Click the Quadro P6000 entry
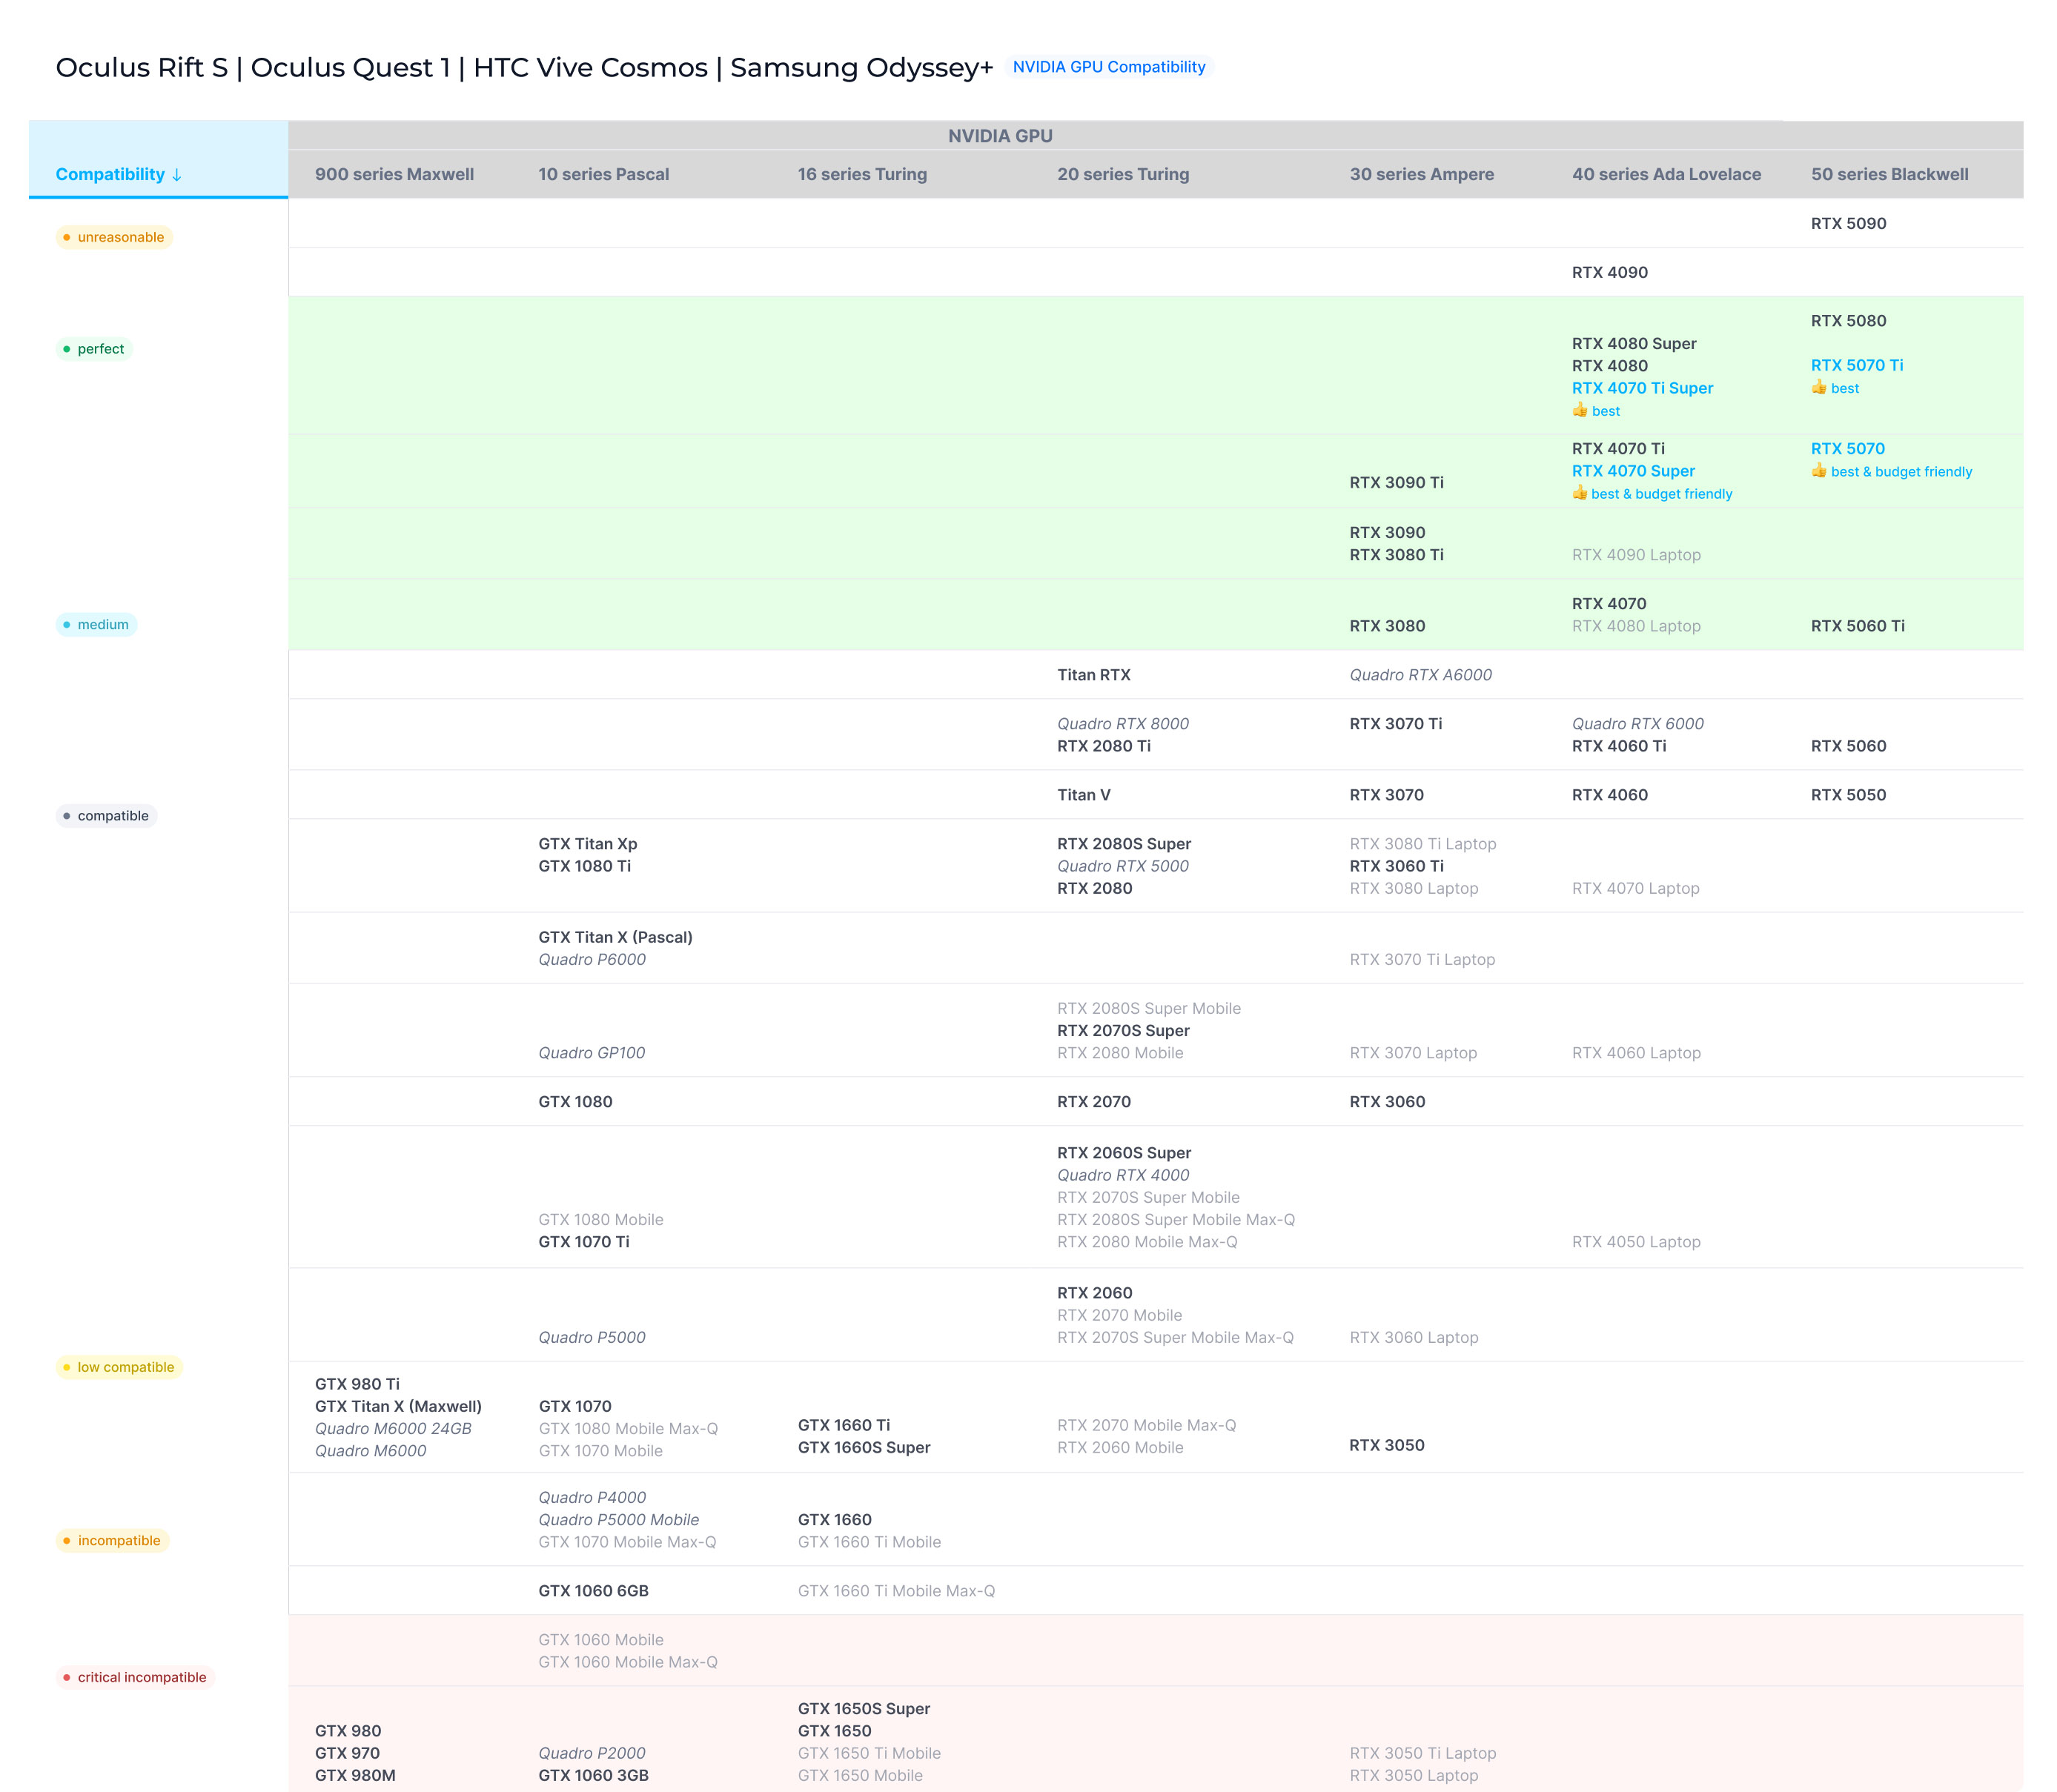The height and width of the screenshot is (1792, 2057). [x=592, y=960]
